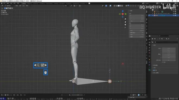The height and width of the screenshot is (100, 179).
Task: Click the head X value field in sidebar
Action: coord(136,15)
